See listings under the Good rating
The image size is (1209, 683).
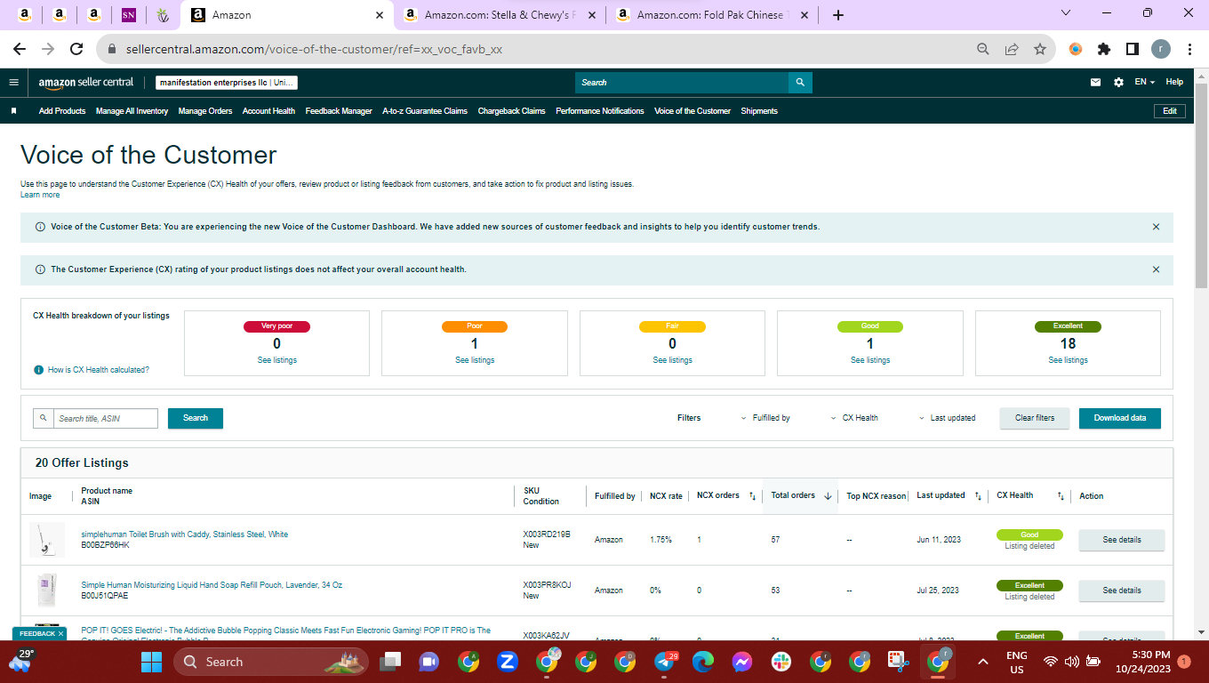(x=870, y=360)
